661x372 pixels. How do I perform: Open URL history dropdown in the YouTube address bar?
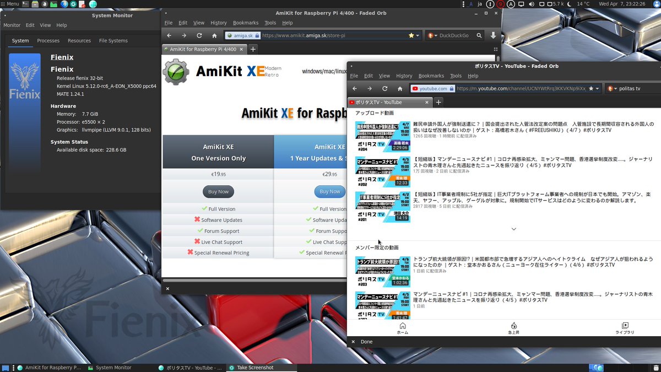point(598,88)
